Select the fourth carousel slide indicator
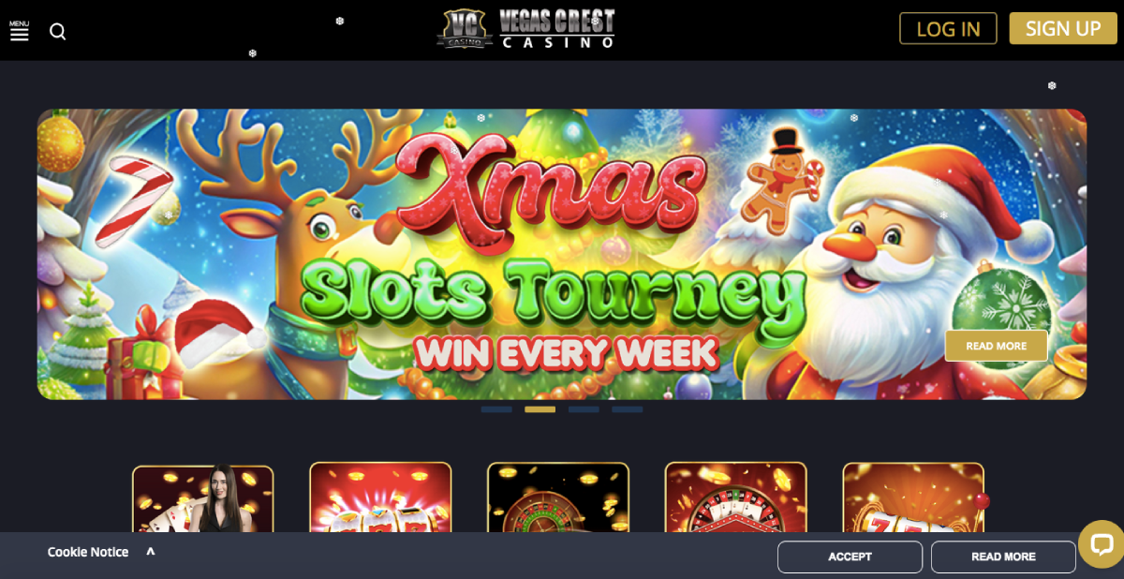The image size is (1124, 579). click(x=628, y=409)
